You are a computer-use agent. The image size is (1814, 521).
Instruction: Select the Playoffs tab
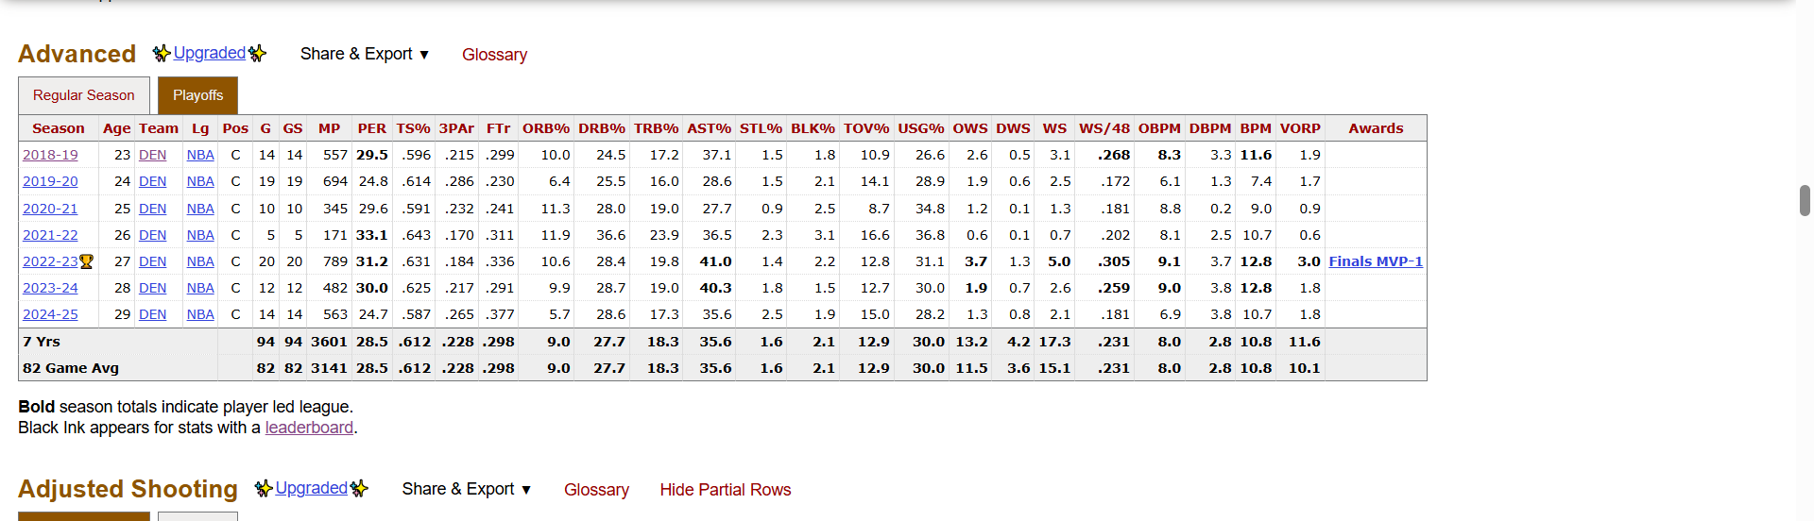click(197, 95)
